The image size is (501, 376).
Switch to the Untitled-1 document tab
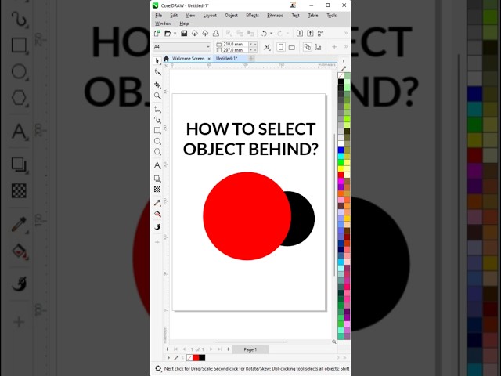226,59
